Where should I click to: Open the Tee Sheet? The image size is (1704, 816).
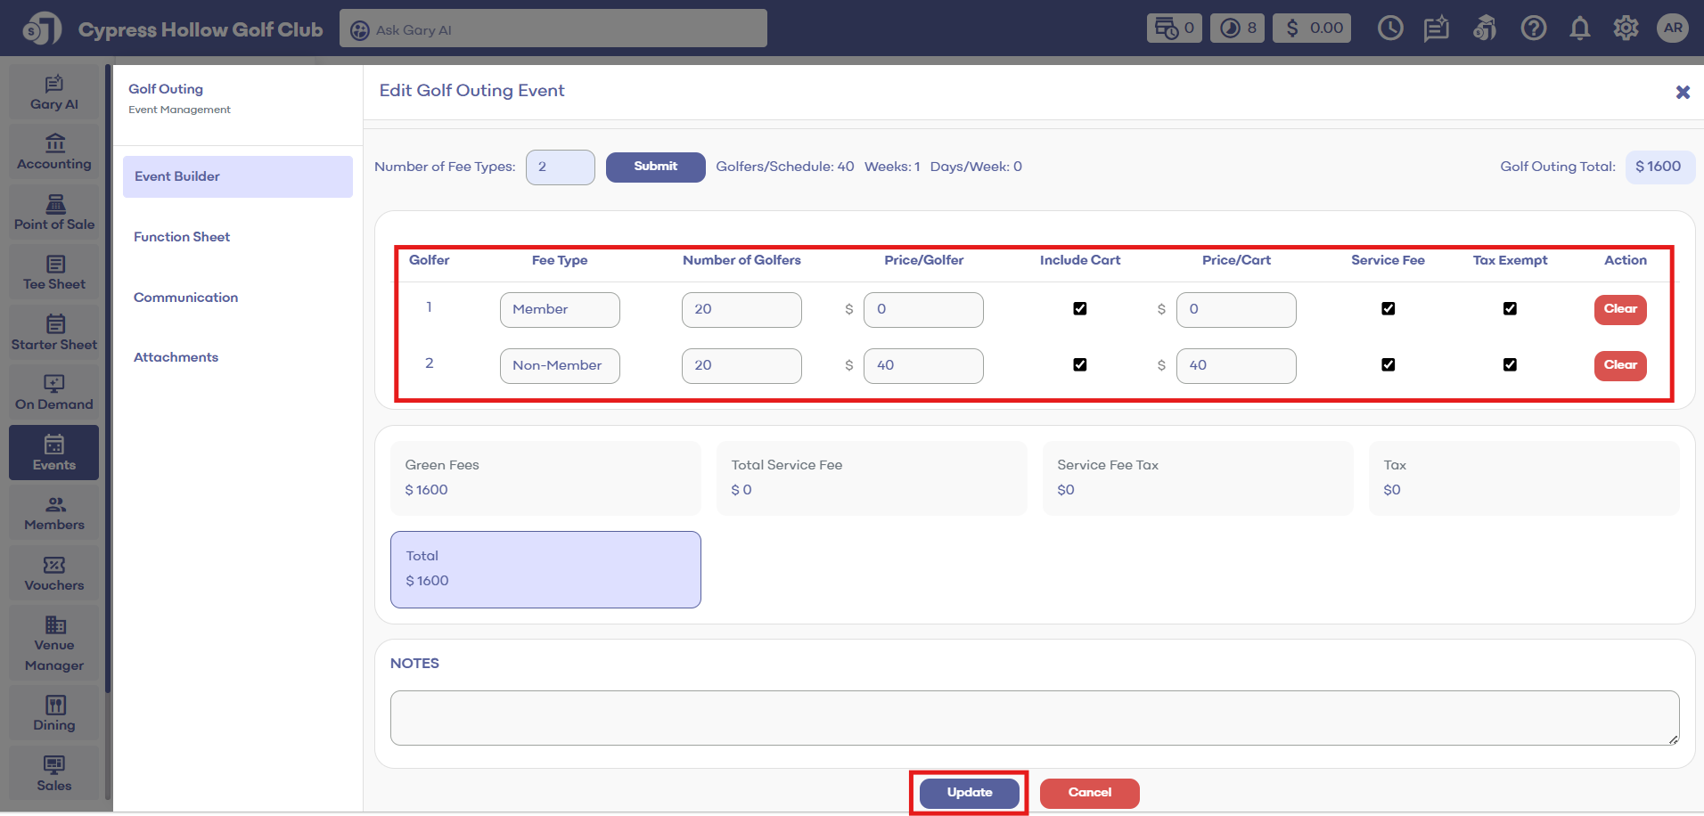coord(53,273)
